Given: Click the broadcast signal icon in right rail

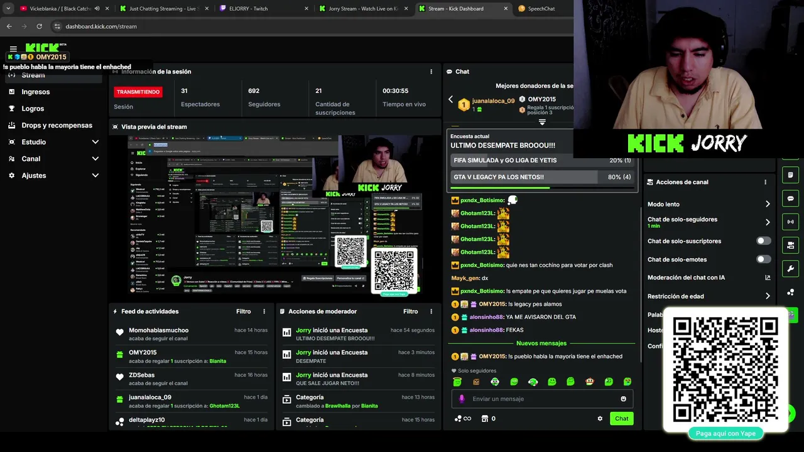Looking at the screenshot, I should [x=790, y=222].
